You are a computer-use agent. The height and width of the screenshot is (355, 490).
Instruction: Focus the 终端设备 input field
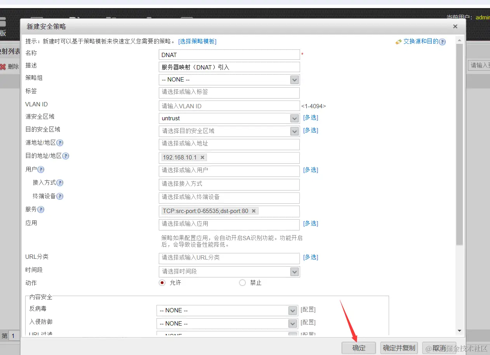229,198
